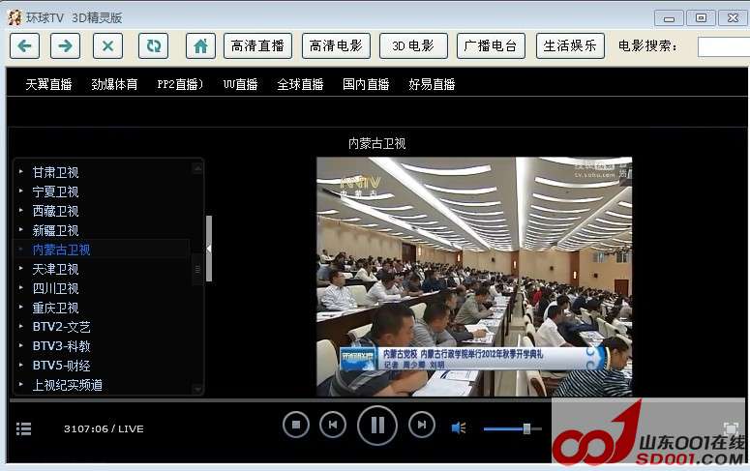Image resolution: width=750 pixels, height=471 pixels.
Task: Click the X stop loading button
Action: [107, 45]
